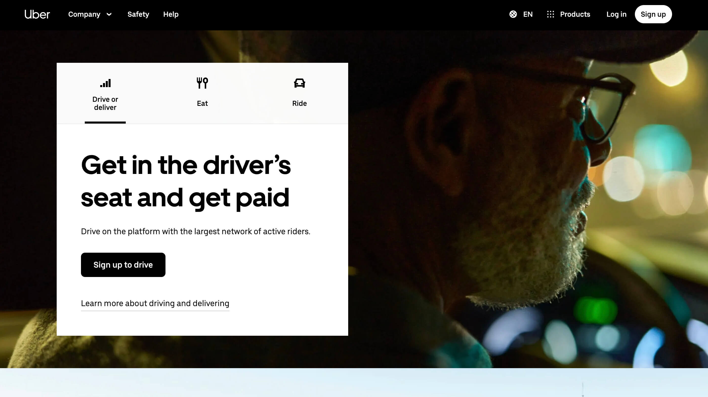Select the bar-chart icon above Drive or deliver
708x397 pixels.
105,83
